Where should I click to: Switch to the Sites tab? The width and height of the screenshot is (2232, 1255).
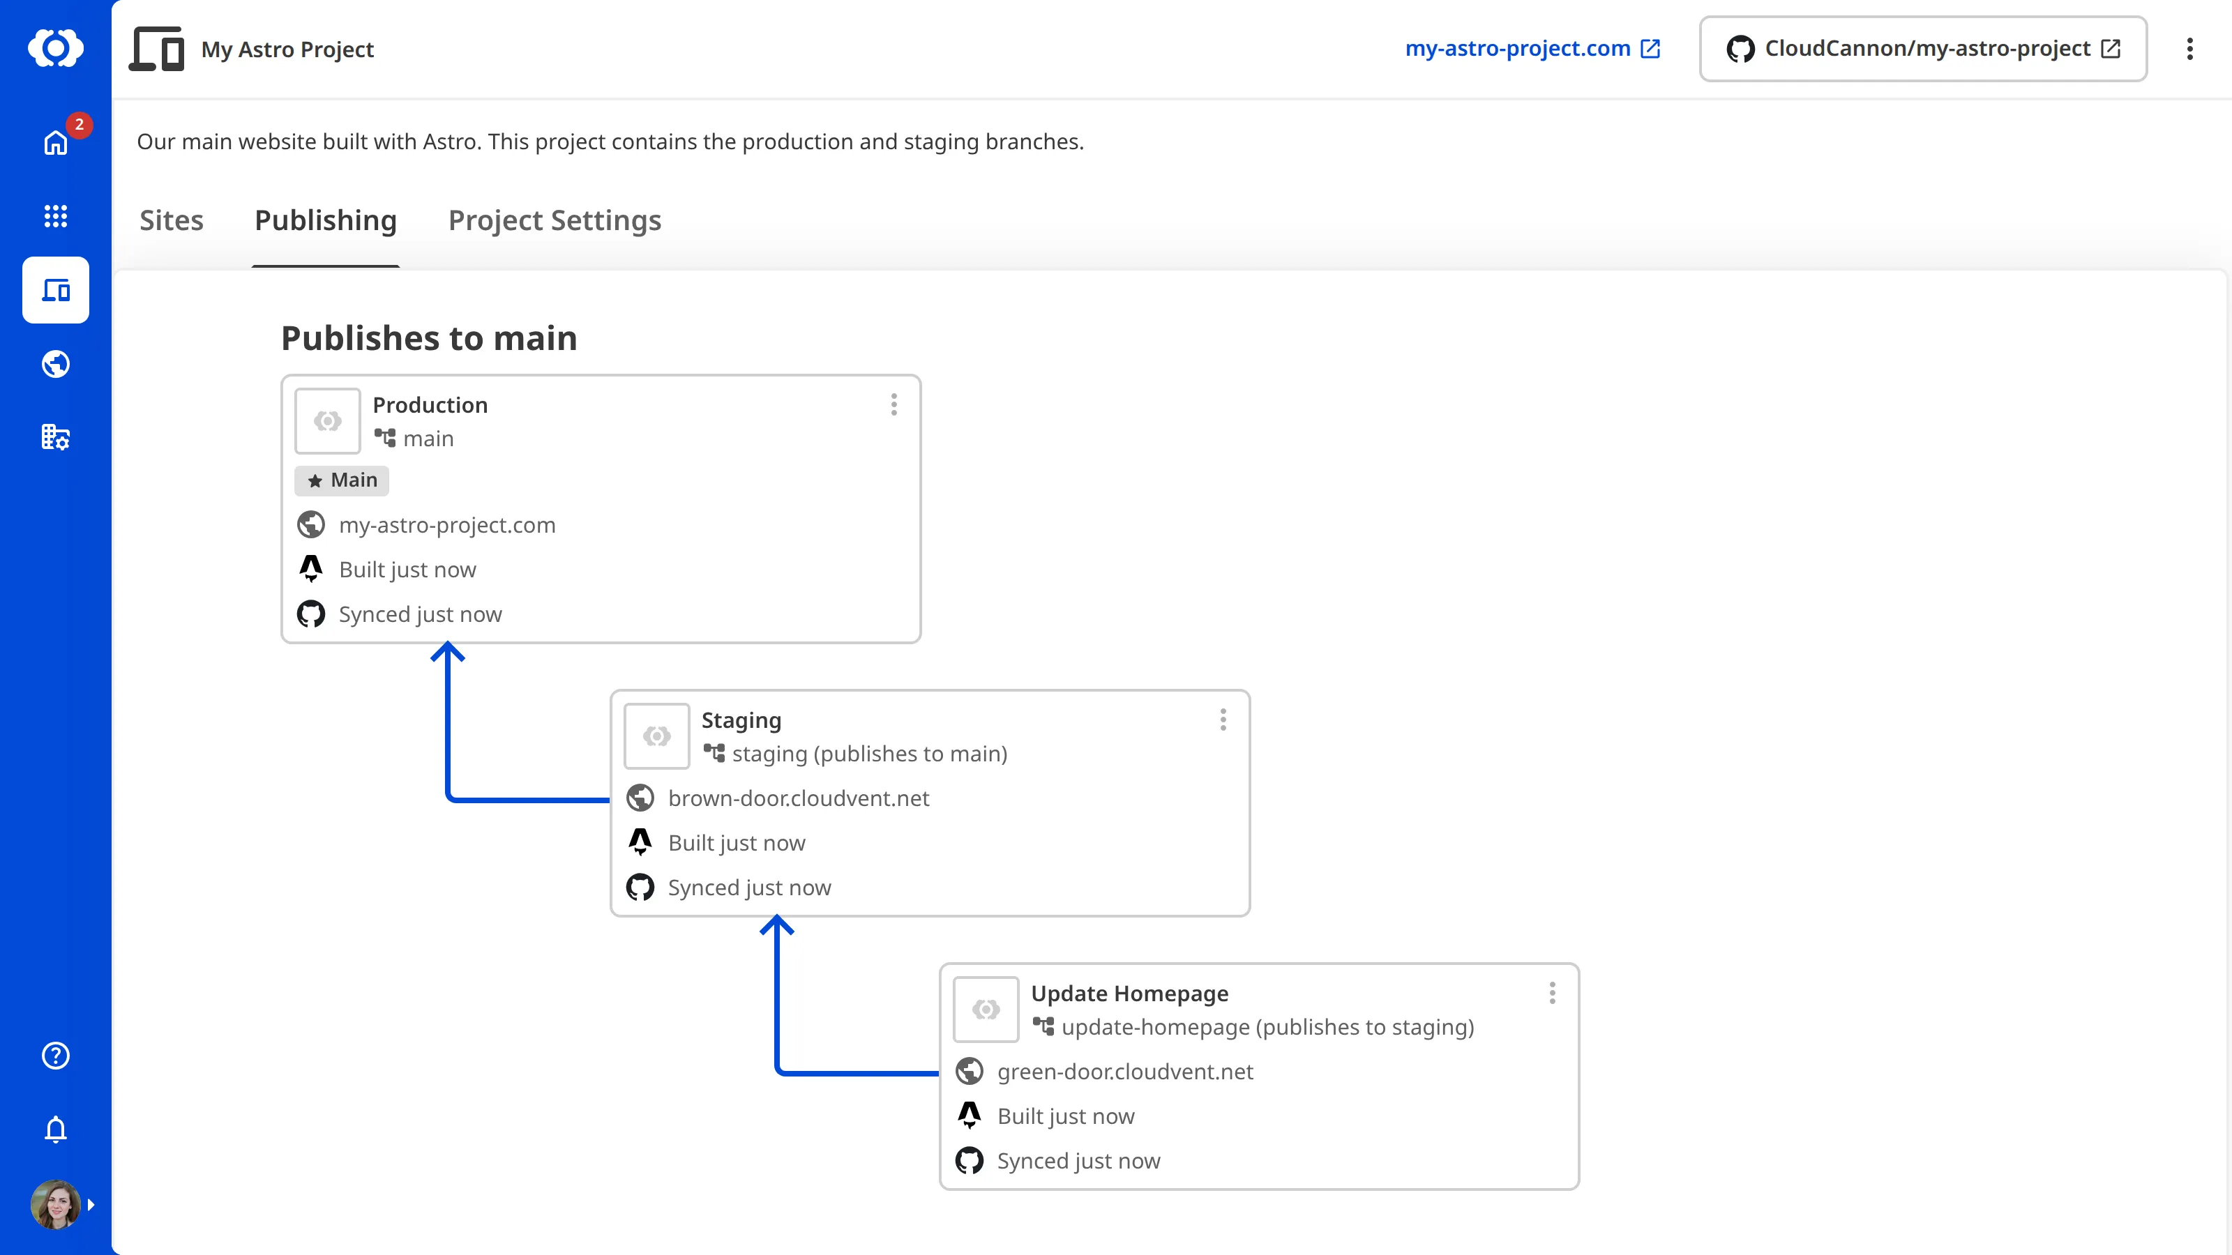[x=172, y=220]
